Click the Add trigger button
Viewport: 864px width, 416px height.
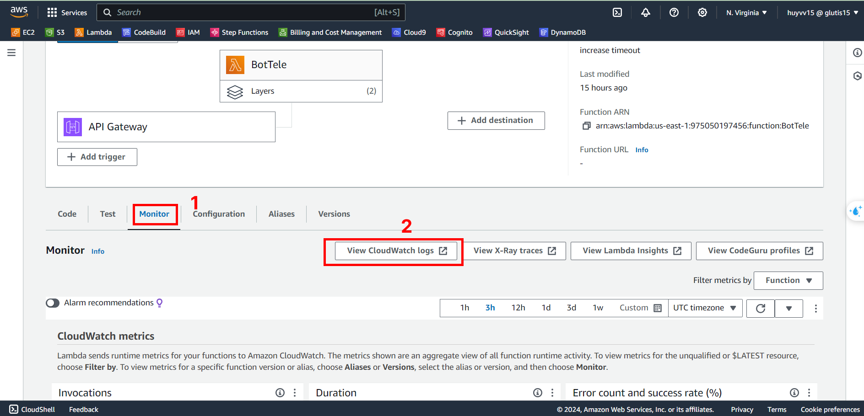coord(97,157)
